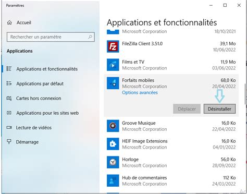Click the Forfaits mobiles app icon
Image resolution: width=247 pixels, height=194 pixels.
tap(113, 83)
